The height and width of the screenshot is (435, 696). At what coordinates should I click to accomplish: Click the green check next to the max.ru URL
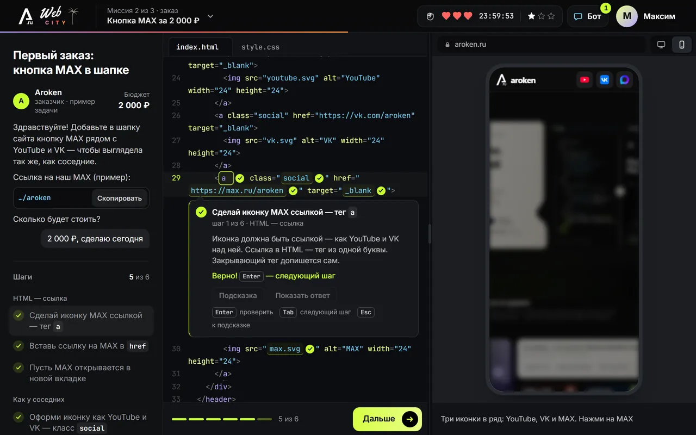point(293,190)
